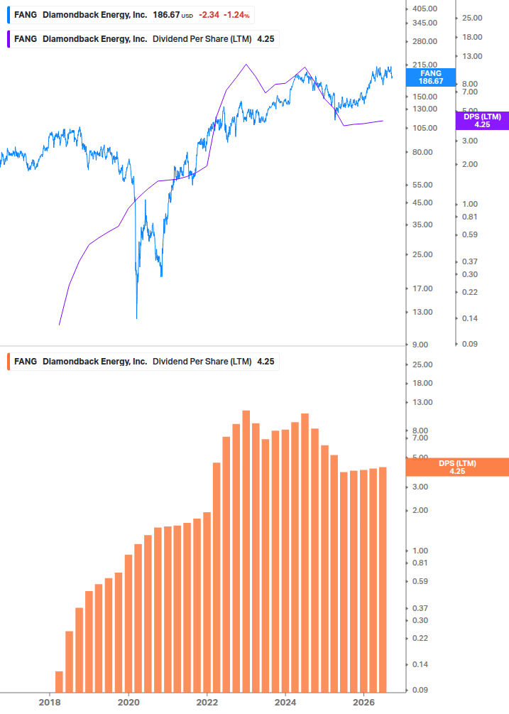Click the 17.00 label on the price axis
509x714 pixels.
(x=422, y=288)
